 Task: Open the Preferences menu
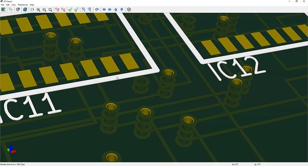point(23,5)
